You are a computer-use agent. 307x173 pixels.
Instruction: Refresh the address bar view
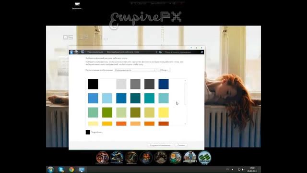click(160, 52)
